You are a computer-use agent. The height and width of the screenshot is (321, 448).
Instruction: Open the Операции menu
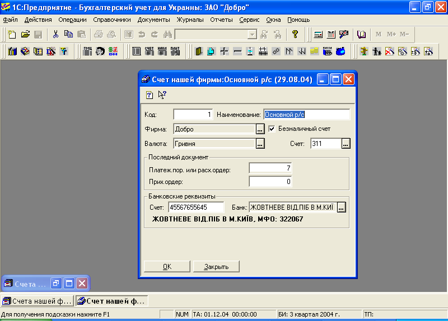72,20
